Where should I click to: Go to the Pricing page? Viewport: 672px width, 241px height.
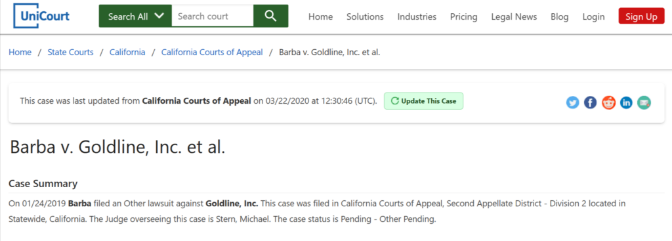[x=464, y=16]
